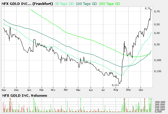Click the Mai month label

click(78, 90)
